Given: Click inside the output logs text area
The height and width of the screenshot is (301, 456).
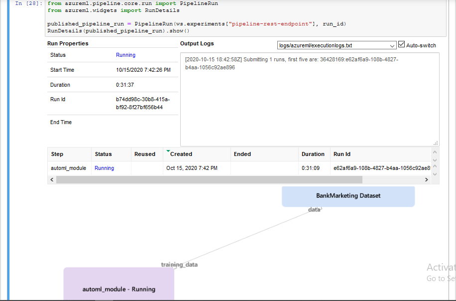Looking at the screenshot, I should pyautogui.click(x=310, y=99).
